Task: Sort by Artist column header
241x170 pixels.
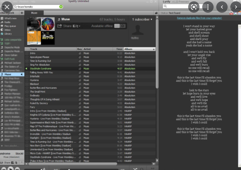Action: pos(98,49)
